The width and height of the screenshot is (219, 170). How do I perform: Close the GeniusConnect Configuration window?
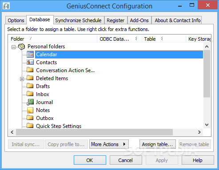pos(208,5)
